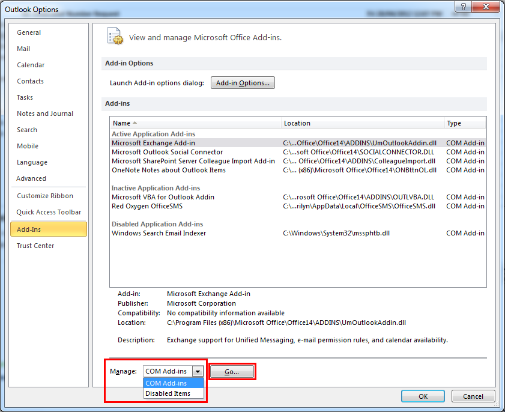Click COM Add-in type for Windows Search
The width and height of the screenshot is (505, 412).
pos(465,233)
